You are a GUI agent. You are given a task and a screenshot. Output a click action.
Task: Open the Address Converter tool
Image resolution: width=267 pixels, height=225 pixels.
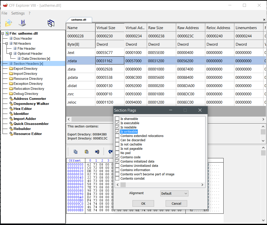(x=30, y=99)
